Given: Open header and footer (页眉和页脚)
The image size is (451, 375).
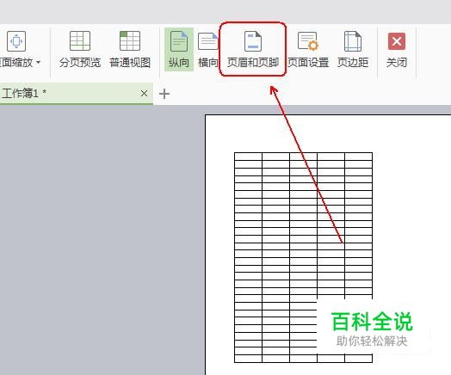Looking at the screenshot, I should (253, 49).
